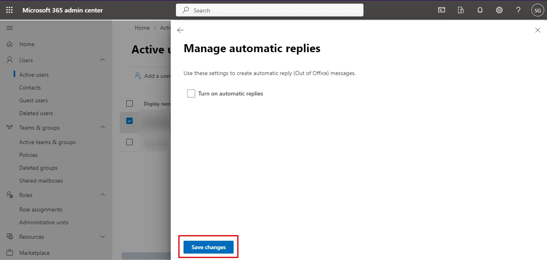The image size is (547, 260).
Task: Check the select-all users header checkbox
Action: point(129,104)
